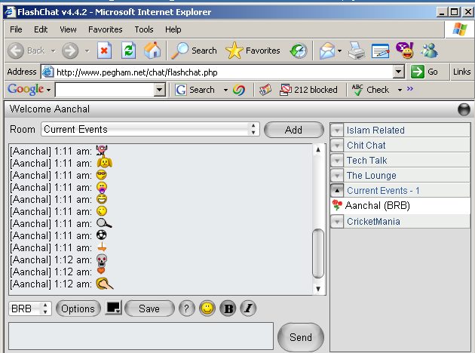Click the Links toolbar label

coord(461,72)
